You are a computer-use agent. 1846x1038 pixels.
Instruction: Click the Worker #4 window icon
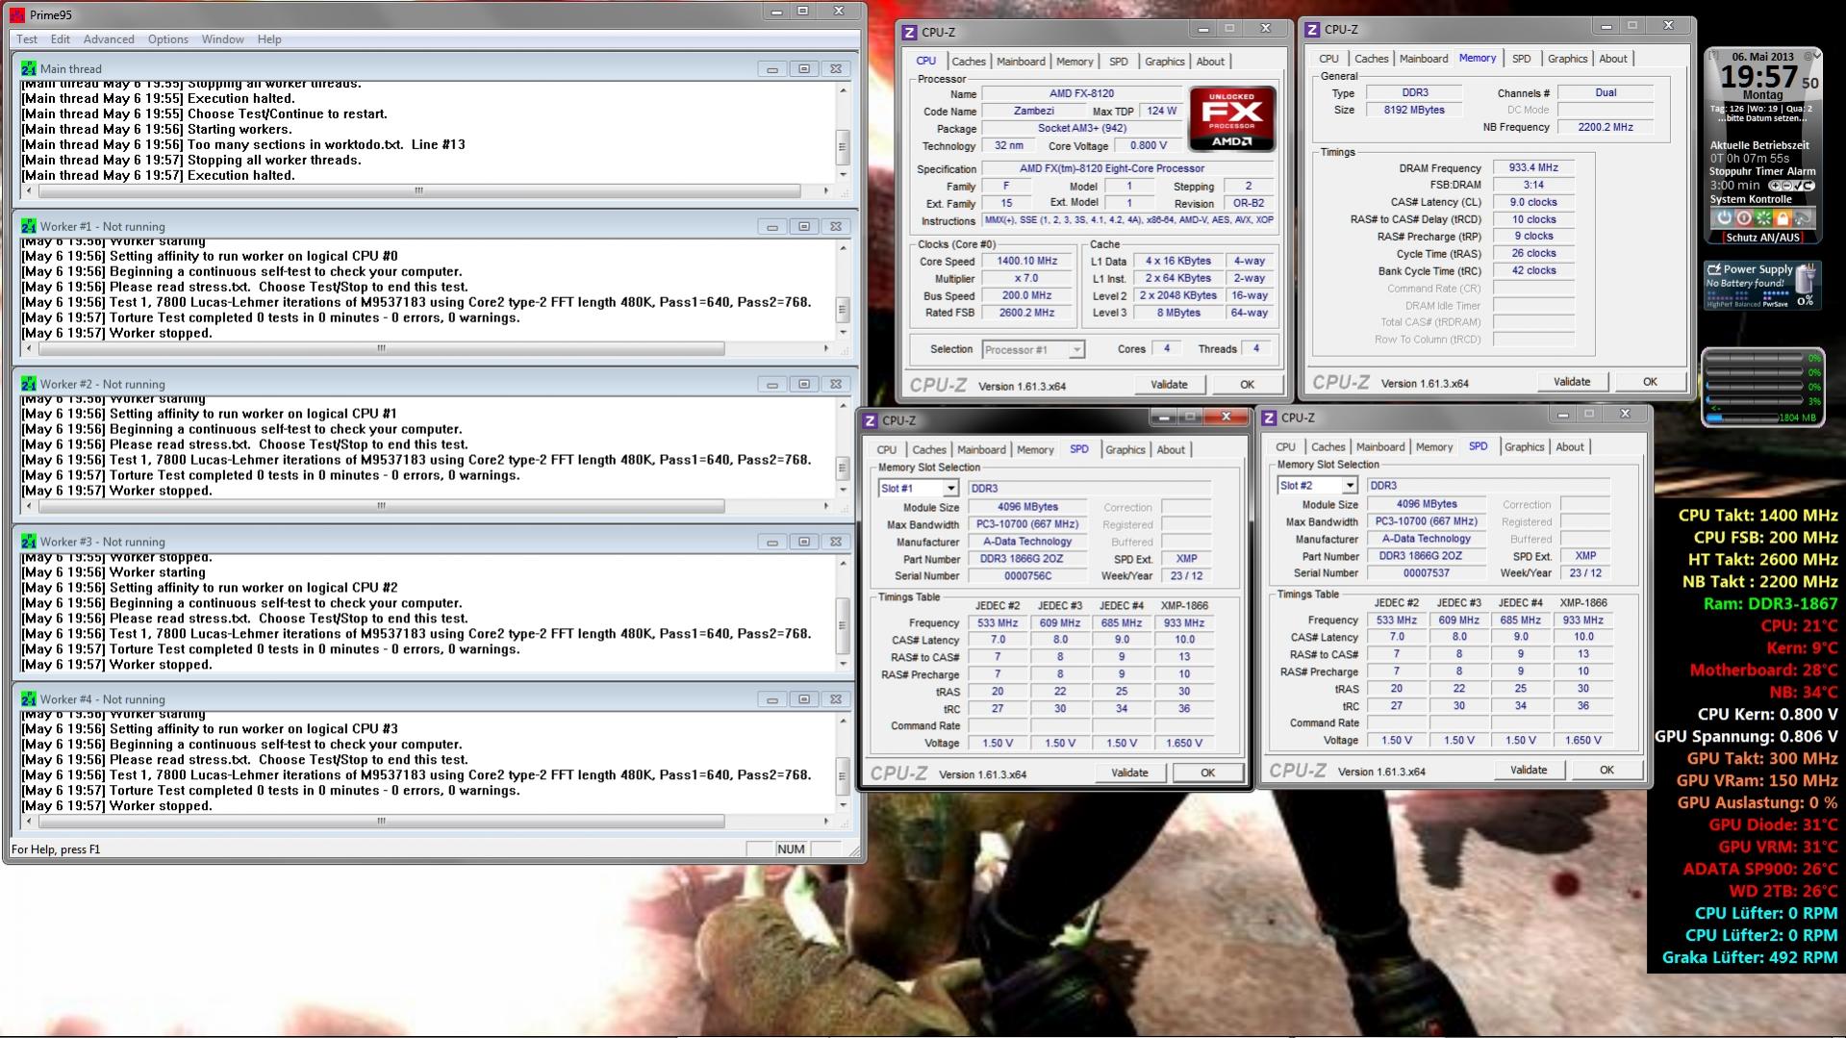point(29,699)
